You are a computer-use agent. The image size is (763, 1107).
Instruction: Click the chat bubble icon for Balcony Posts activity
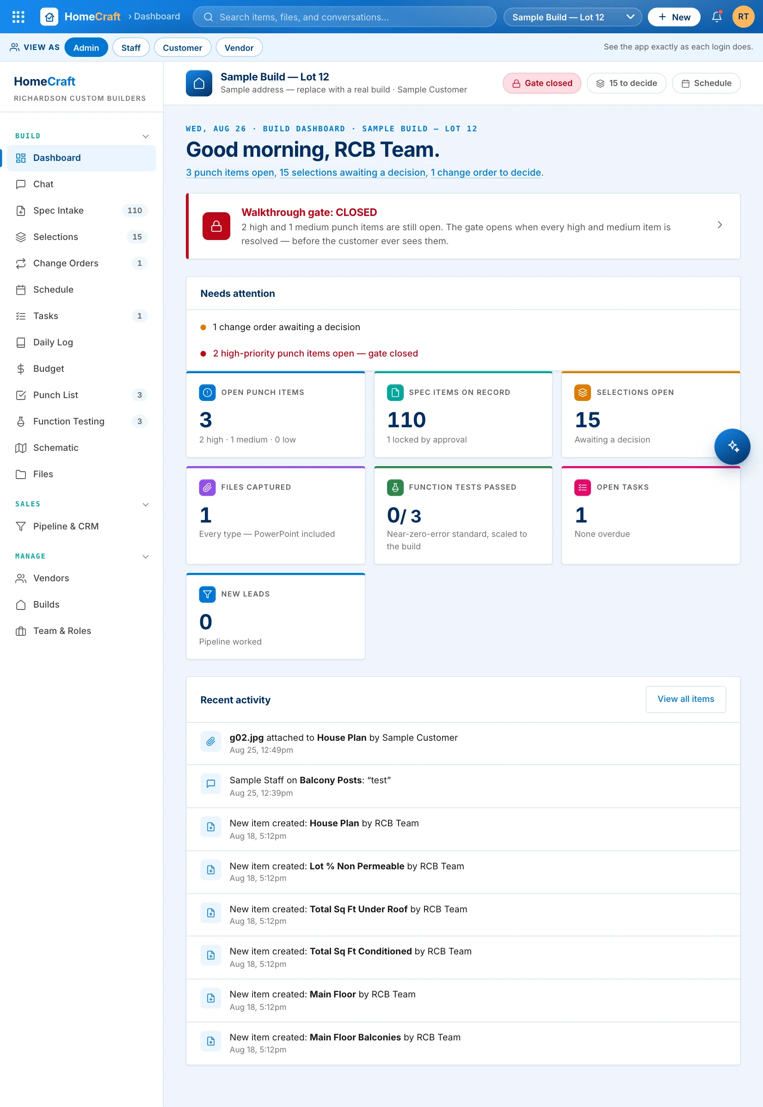pos(210,783)
